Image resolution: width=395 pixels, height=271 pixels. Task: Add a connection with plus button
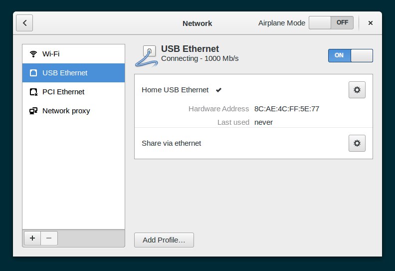(32, 238)
